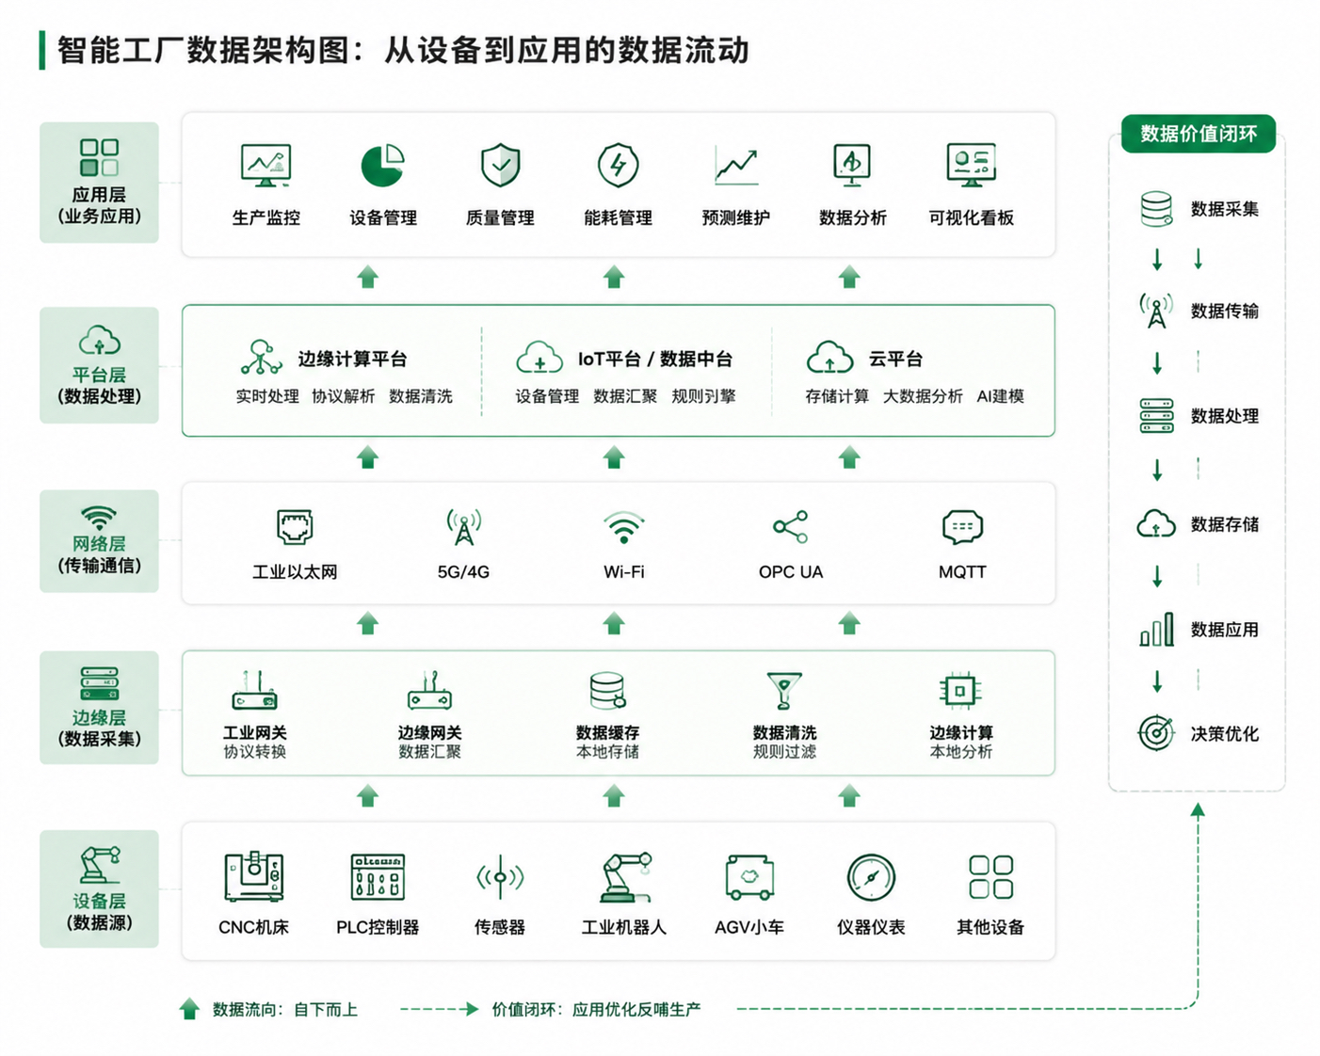Select the PLC控制器 icon
This screenshot has width=1320, height=1056.
pos(378,877)
